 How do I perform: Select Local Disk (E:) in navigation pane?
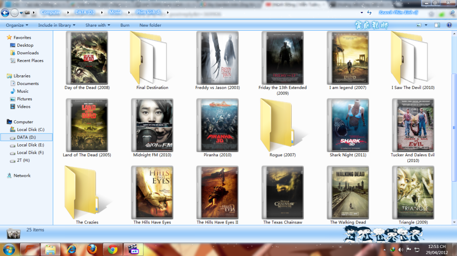tap(30, 145)
